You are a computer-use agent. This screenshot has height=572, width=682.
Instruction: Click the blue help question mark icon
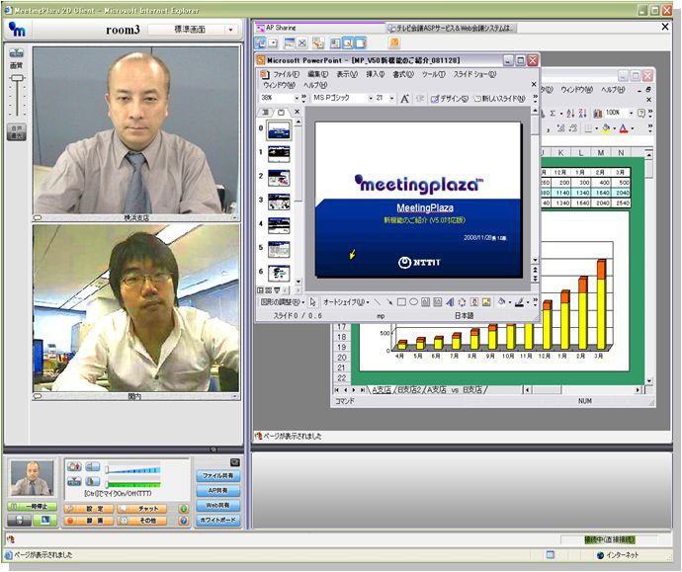click(184, 521)
